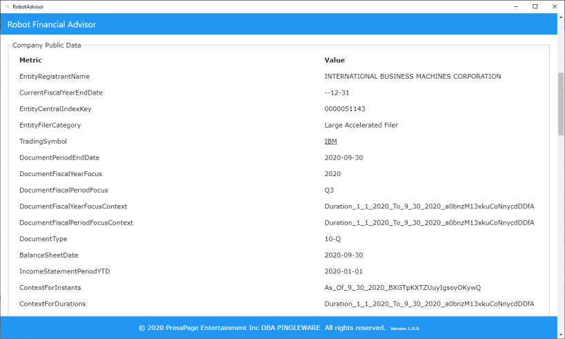Viewport: 565px width, 339px height.
Task: Open the IBM trading symbol link
Action: (x=330, y=142)
